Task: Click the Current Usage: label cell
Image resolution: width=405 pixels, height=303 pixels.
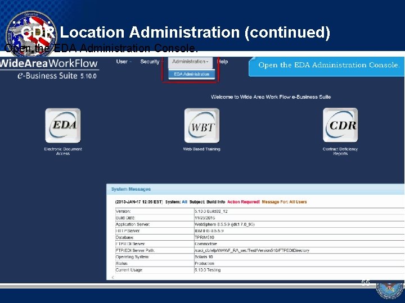Action: 155,270
